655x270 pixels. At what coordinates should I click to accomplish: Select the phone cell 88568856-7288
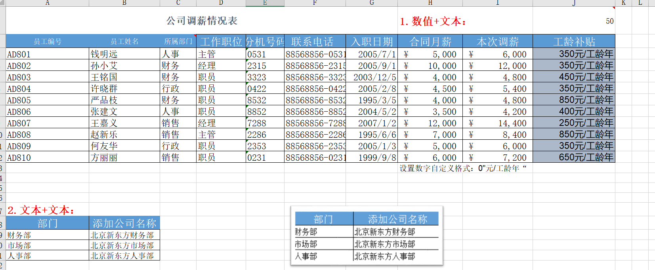pyautogui.click(x=315, y=123)
